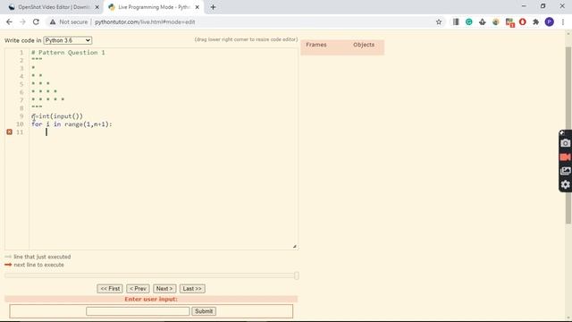Click the user input text field
Viewport: 572px width, 322px height.
[138, 311]
